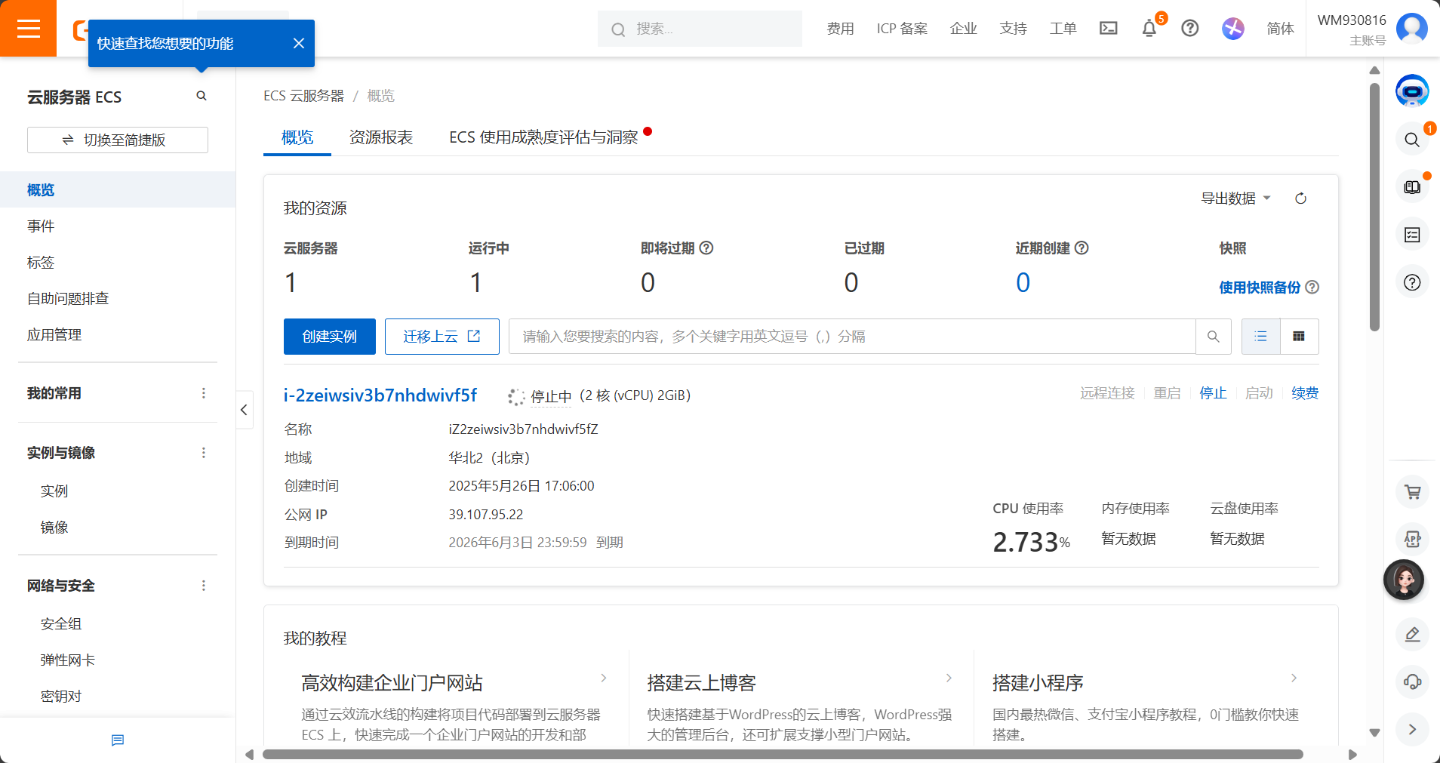Open the AI assistant robot icon
The image size is (1440, 763).
[x=1411, y=91]
